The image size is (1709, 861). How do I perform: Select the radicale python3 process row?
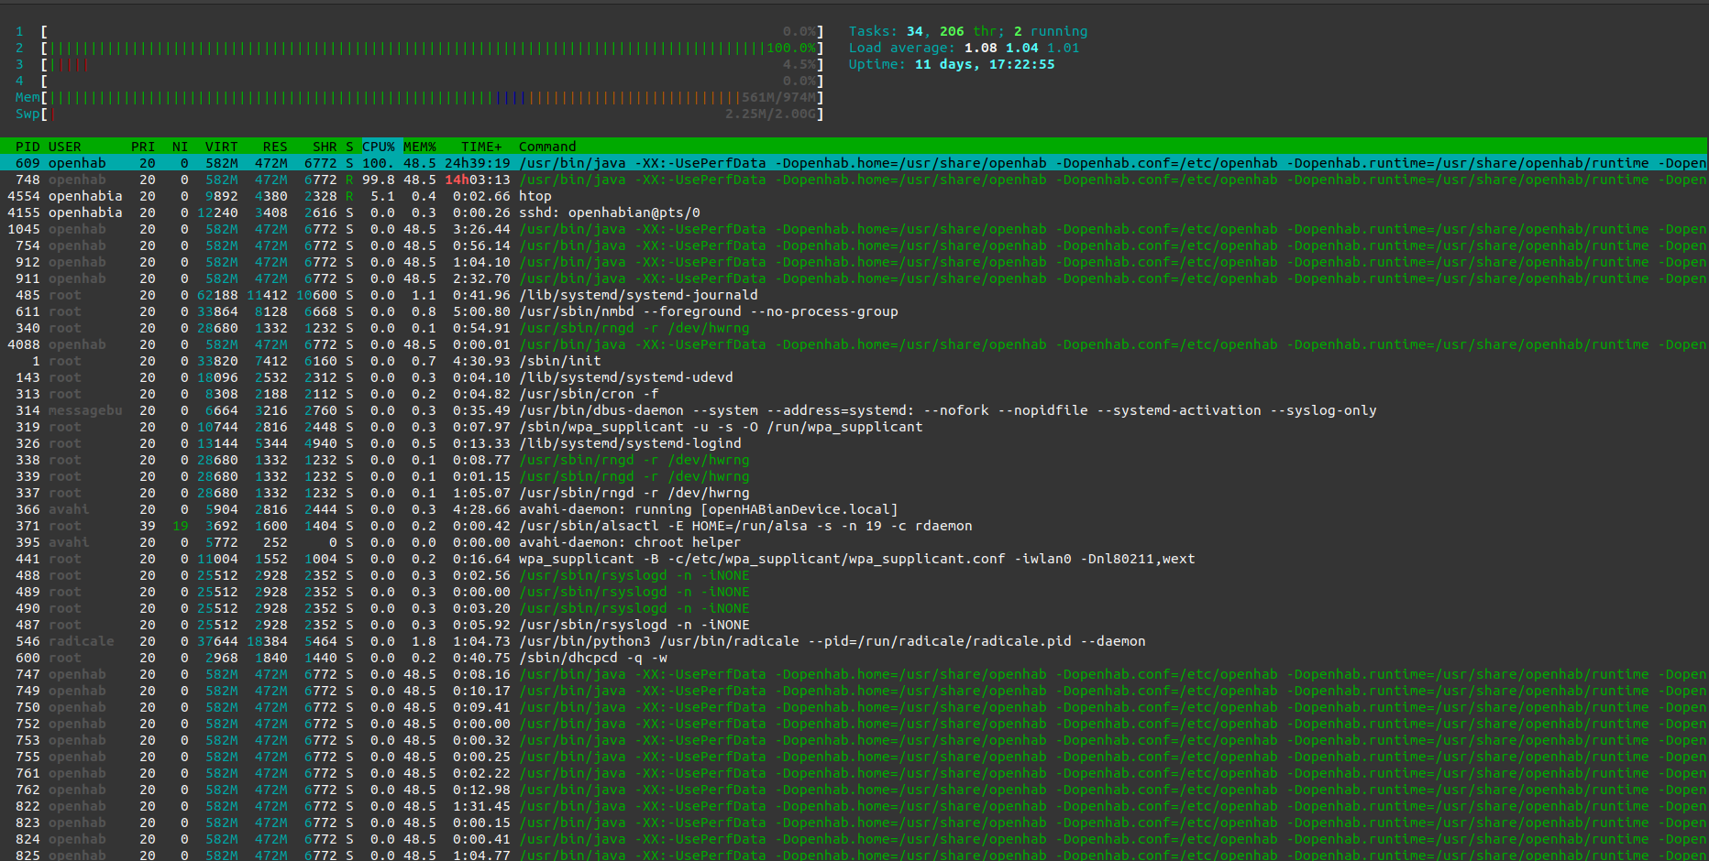(x=854, y=641)
